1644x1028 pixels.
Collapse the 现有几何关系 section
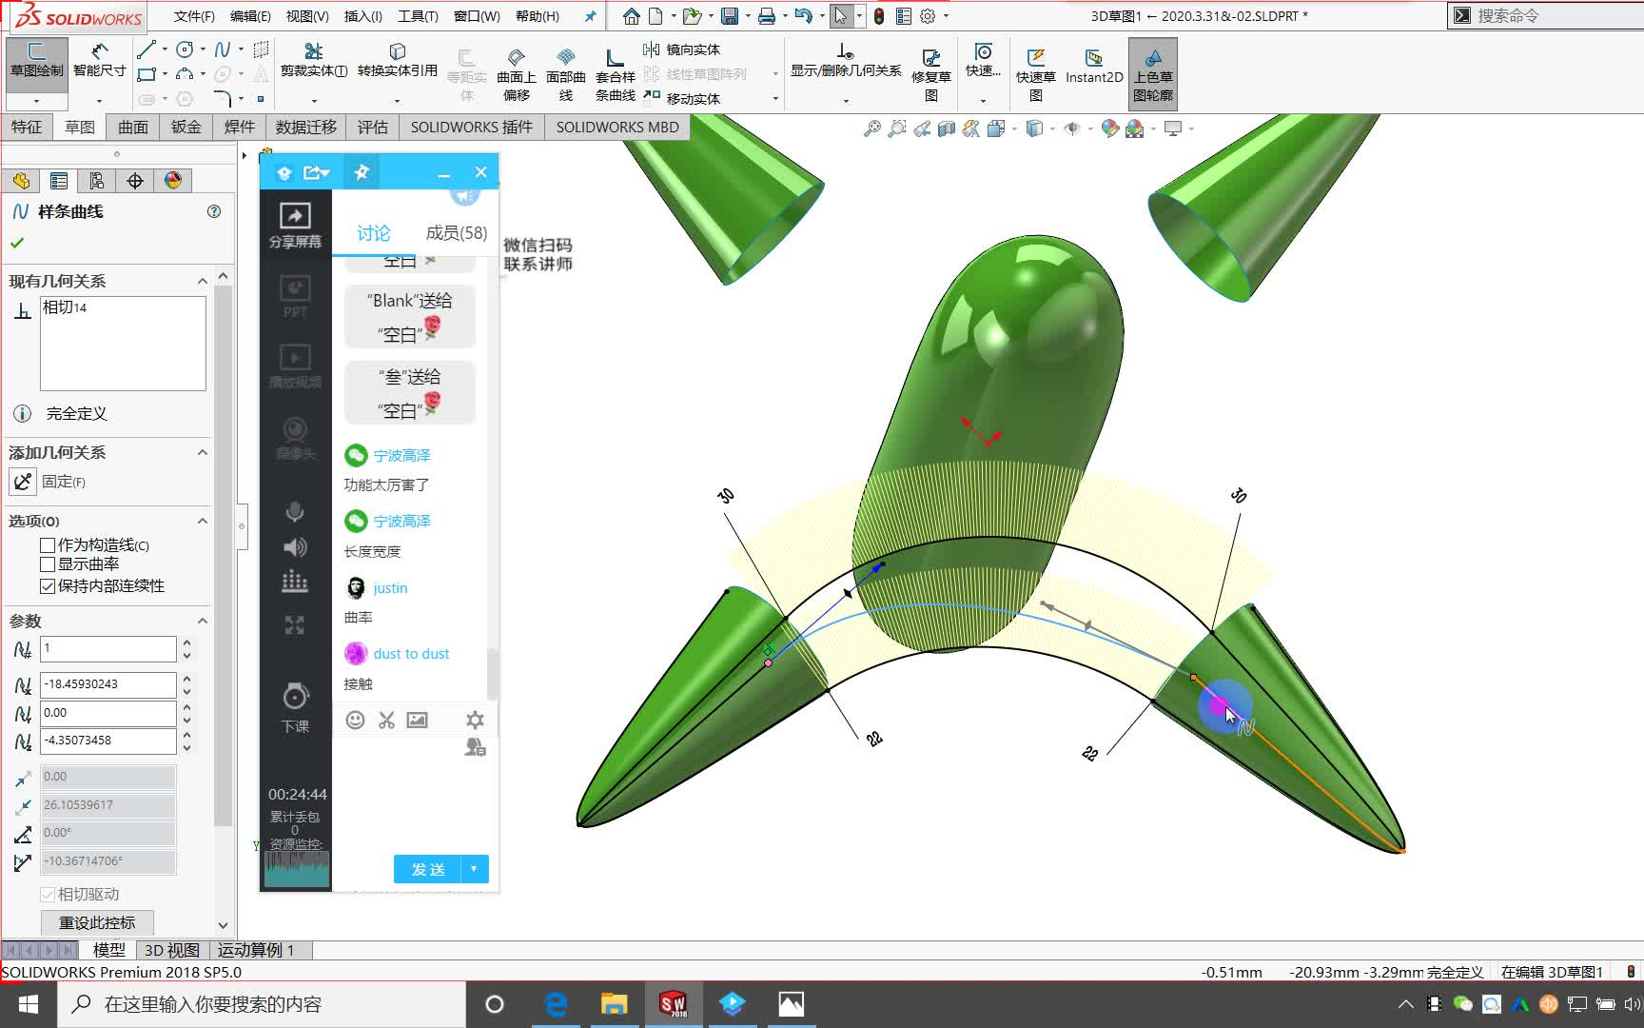(201, 280)
